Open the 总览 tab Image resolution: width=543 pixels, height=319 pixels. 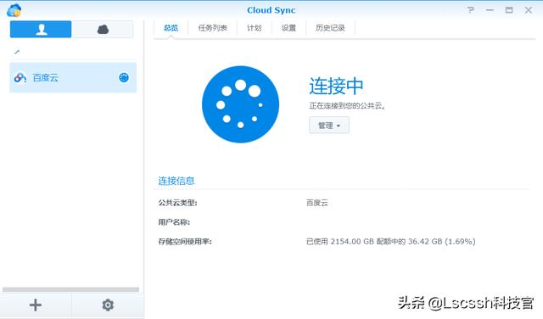171,28
